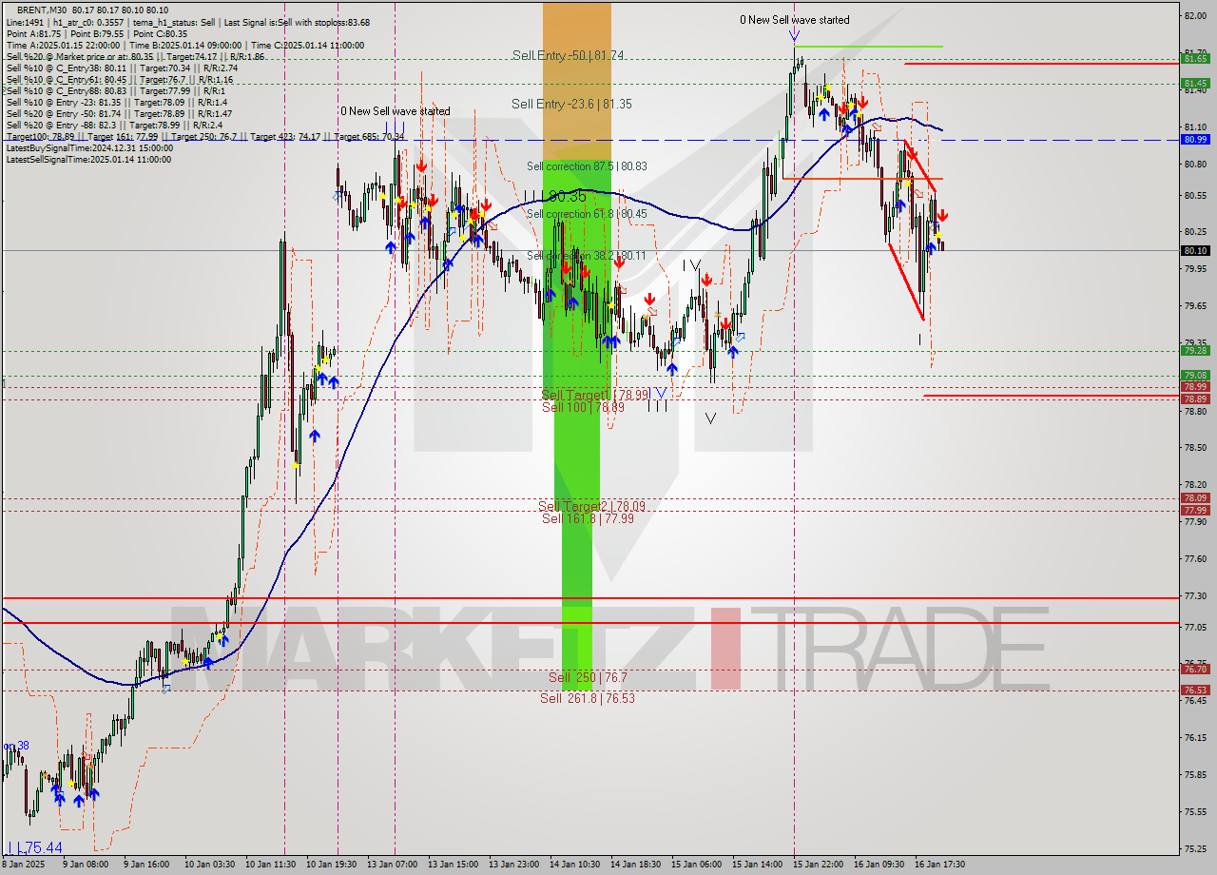Click current price 80.10 axis tag
1217x875 pixels.
click(1194, 251)
